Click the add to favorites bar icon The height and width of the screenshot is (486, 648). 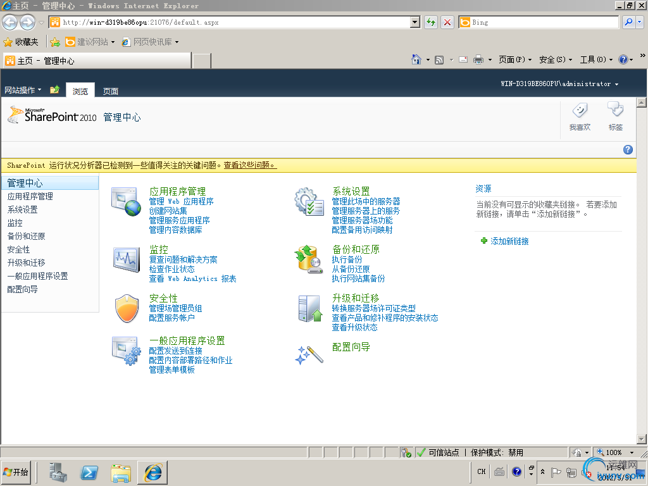pos(55,42)
